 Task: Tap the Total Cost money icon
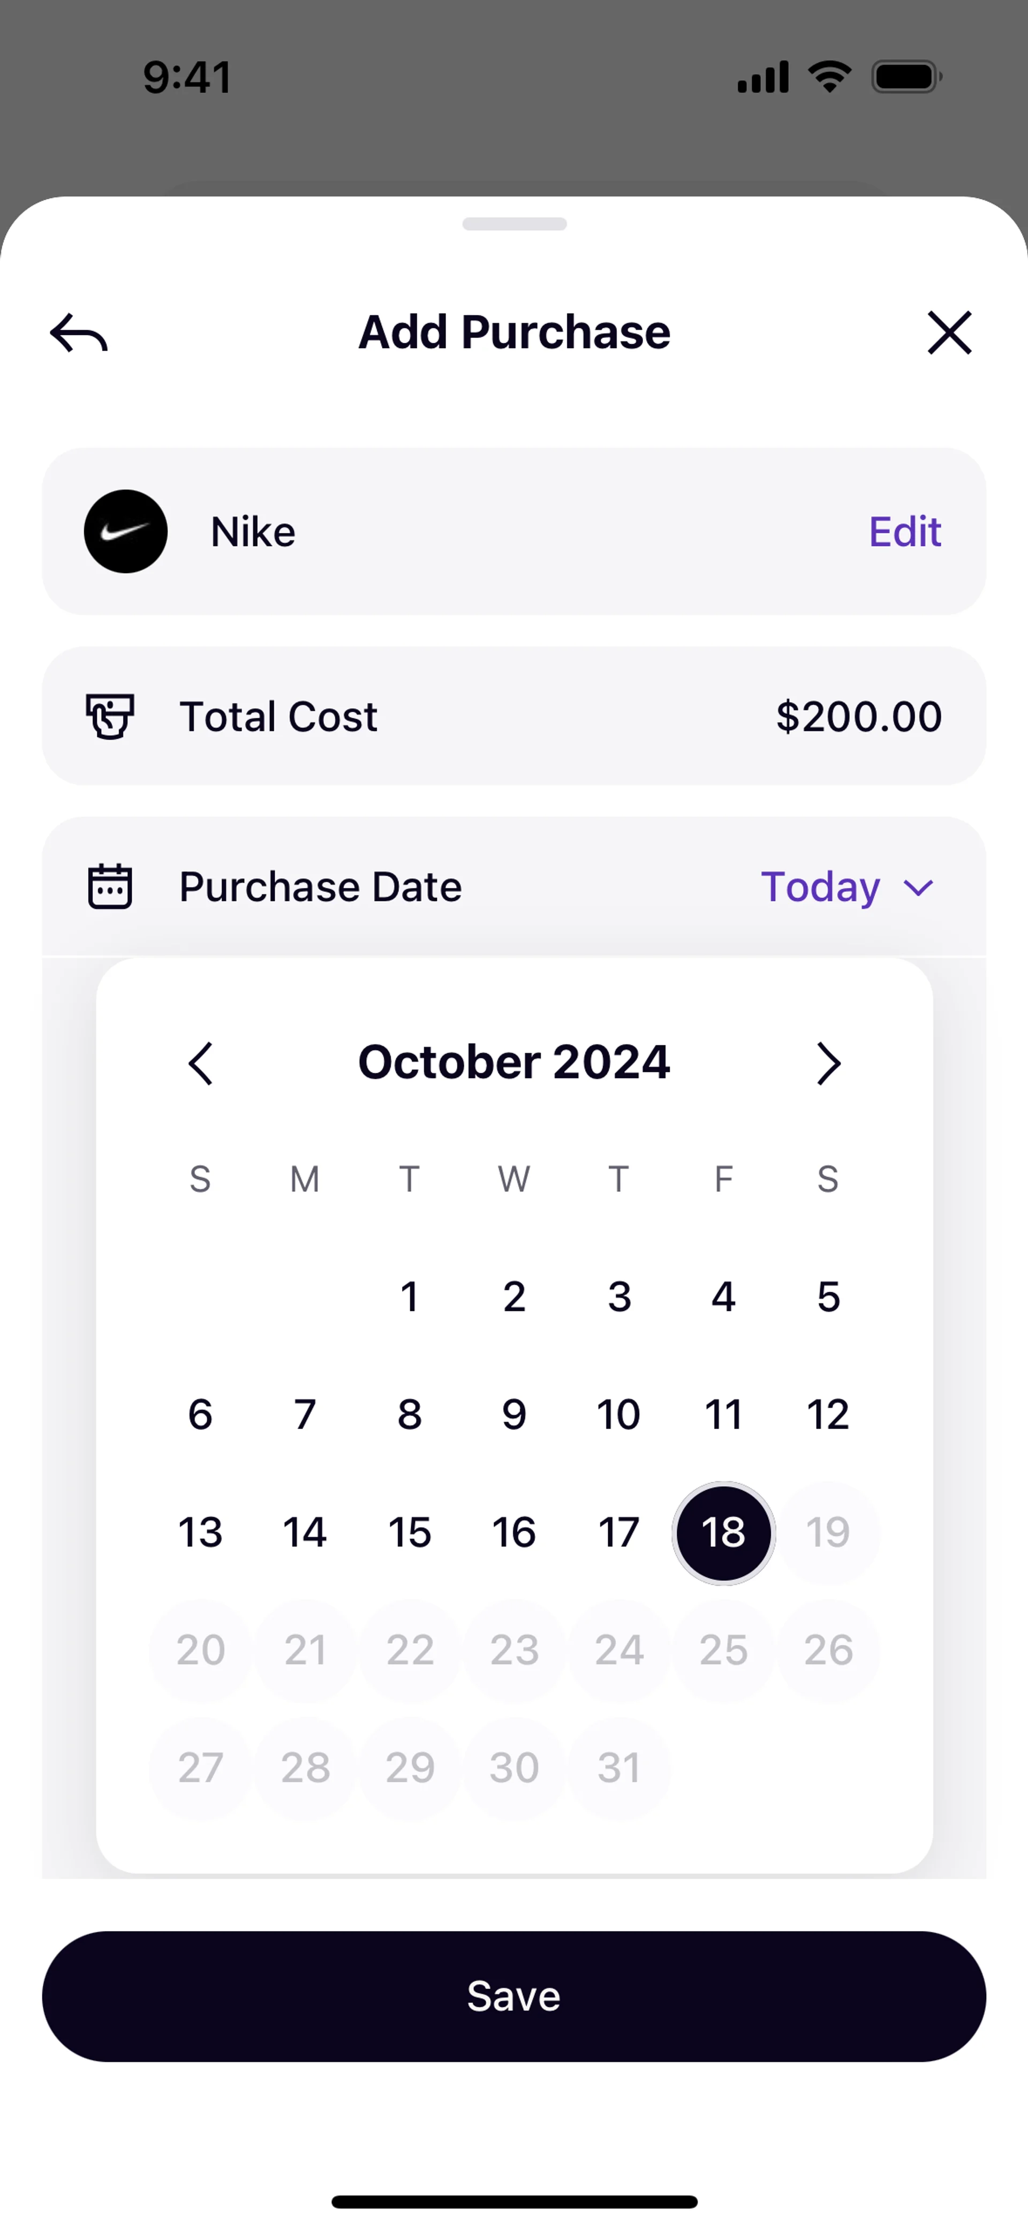pyautogui.click(x=110, y=717)
